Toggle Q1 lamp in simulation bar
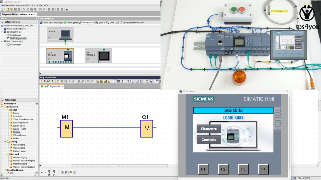Image resolution: width=321 pixels, height=180 pixels. coord(54,172)
